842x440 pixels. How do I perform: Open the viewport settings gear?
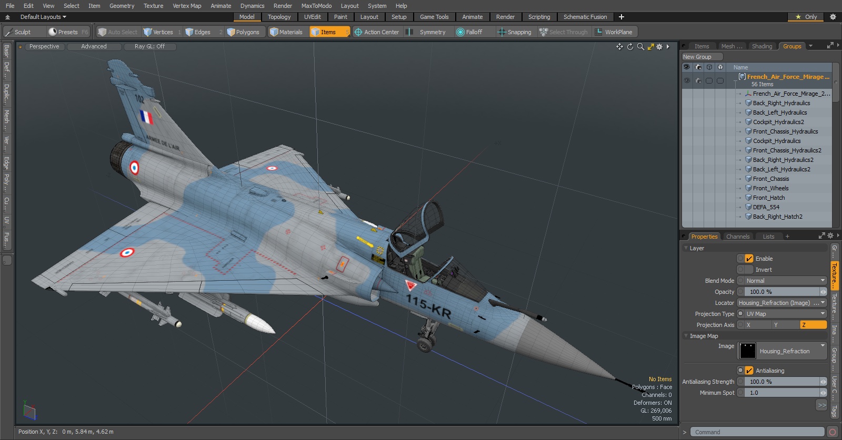(x=659, y=47)
